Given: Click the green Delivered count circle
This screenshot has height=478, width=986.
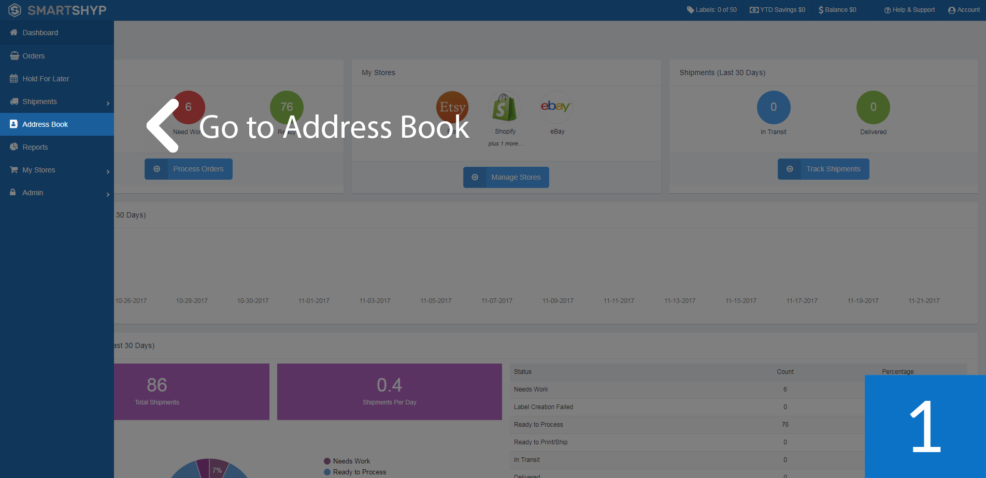Looking at the screenshot, I should tap(873, 107).
